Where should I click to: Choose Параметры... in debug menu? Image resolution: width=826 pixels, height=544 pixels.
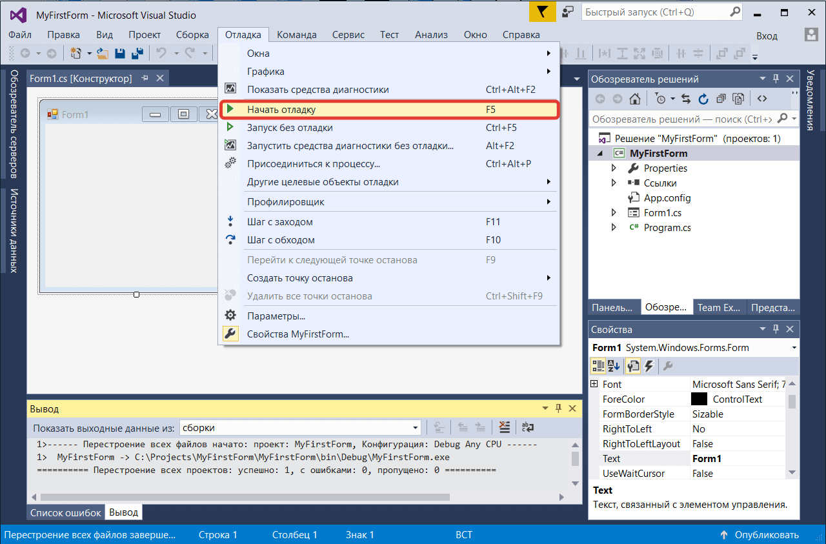pos(389,316)
